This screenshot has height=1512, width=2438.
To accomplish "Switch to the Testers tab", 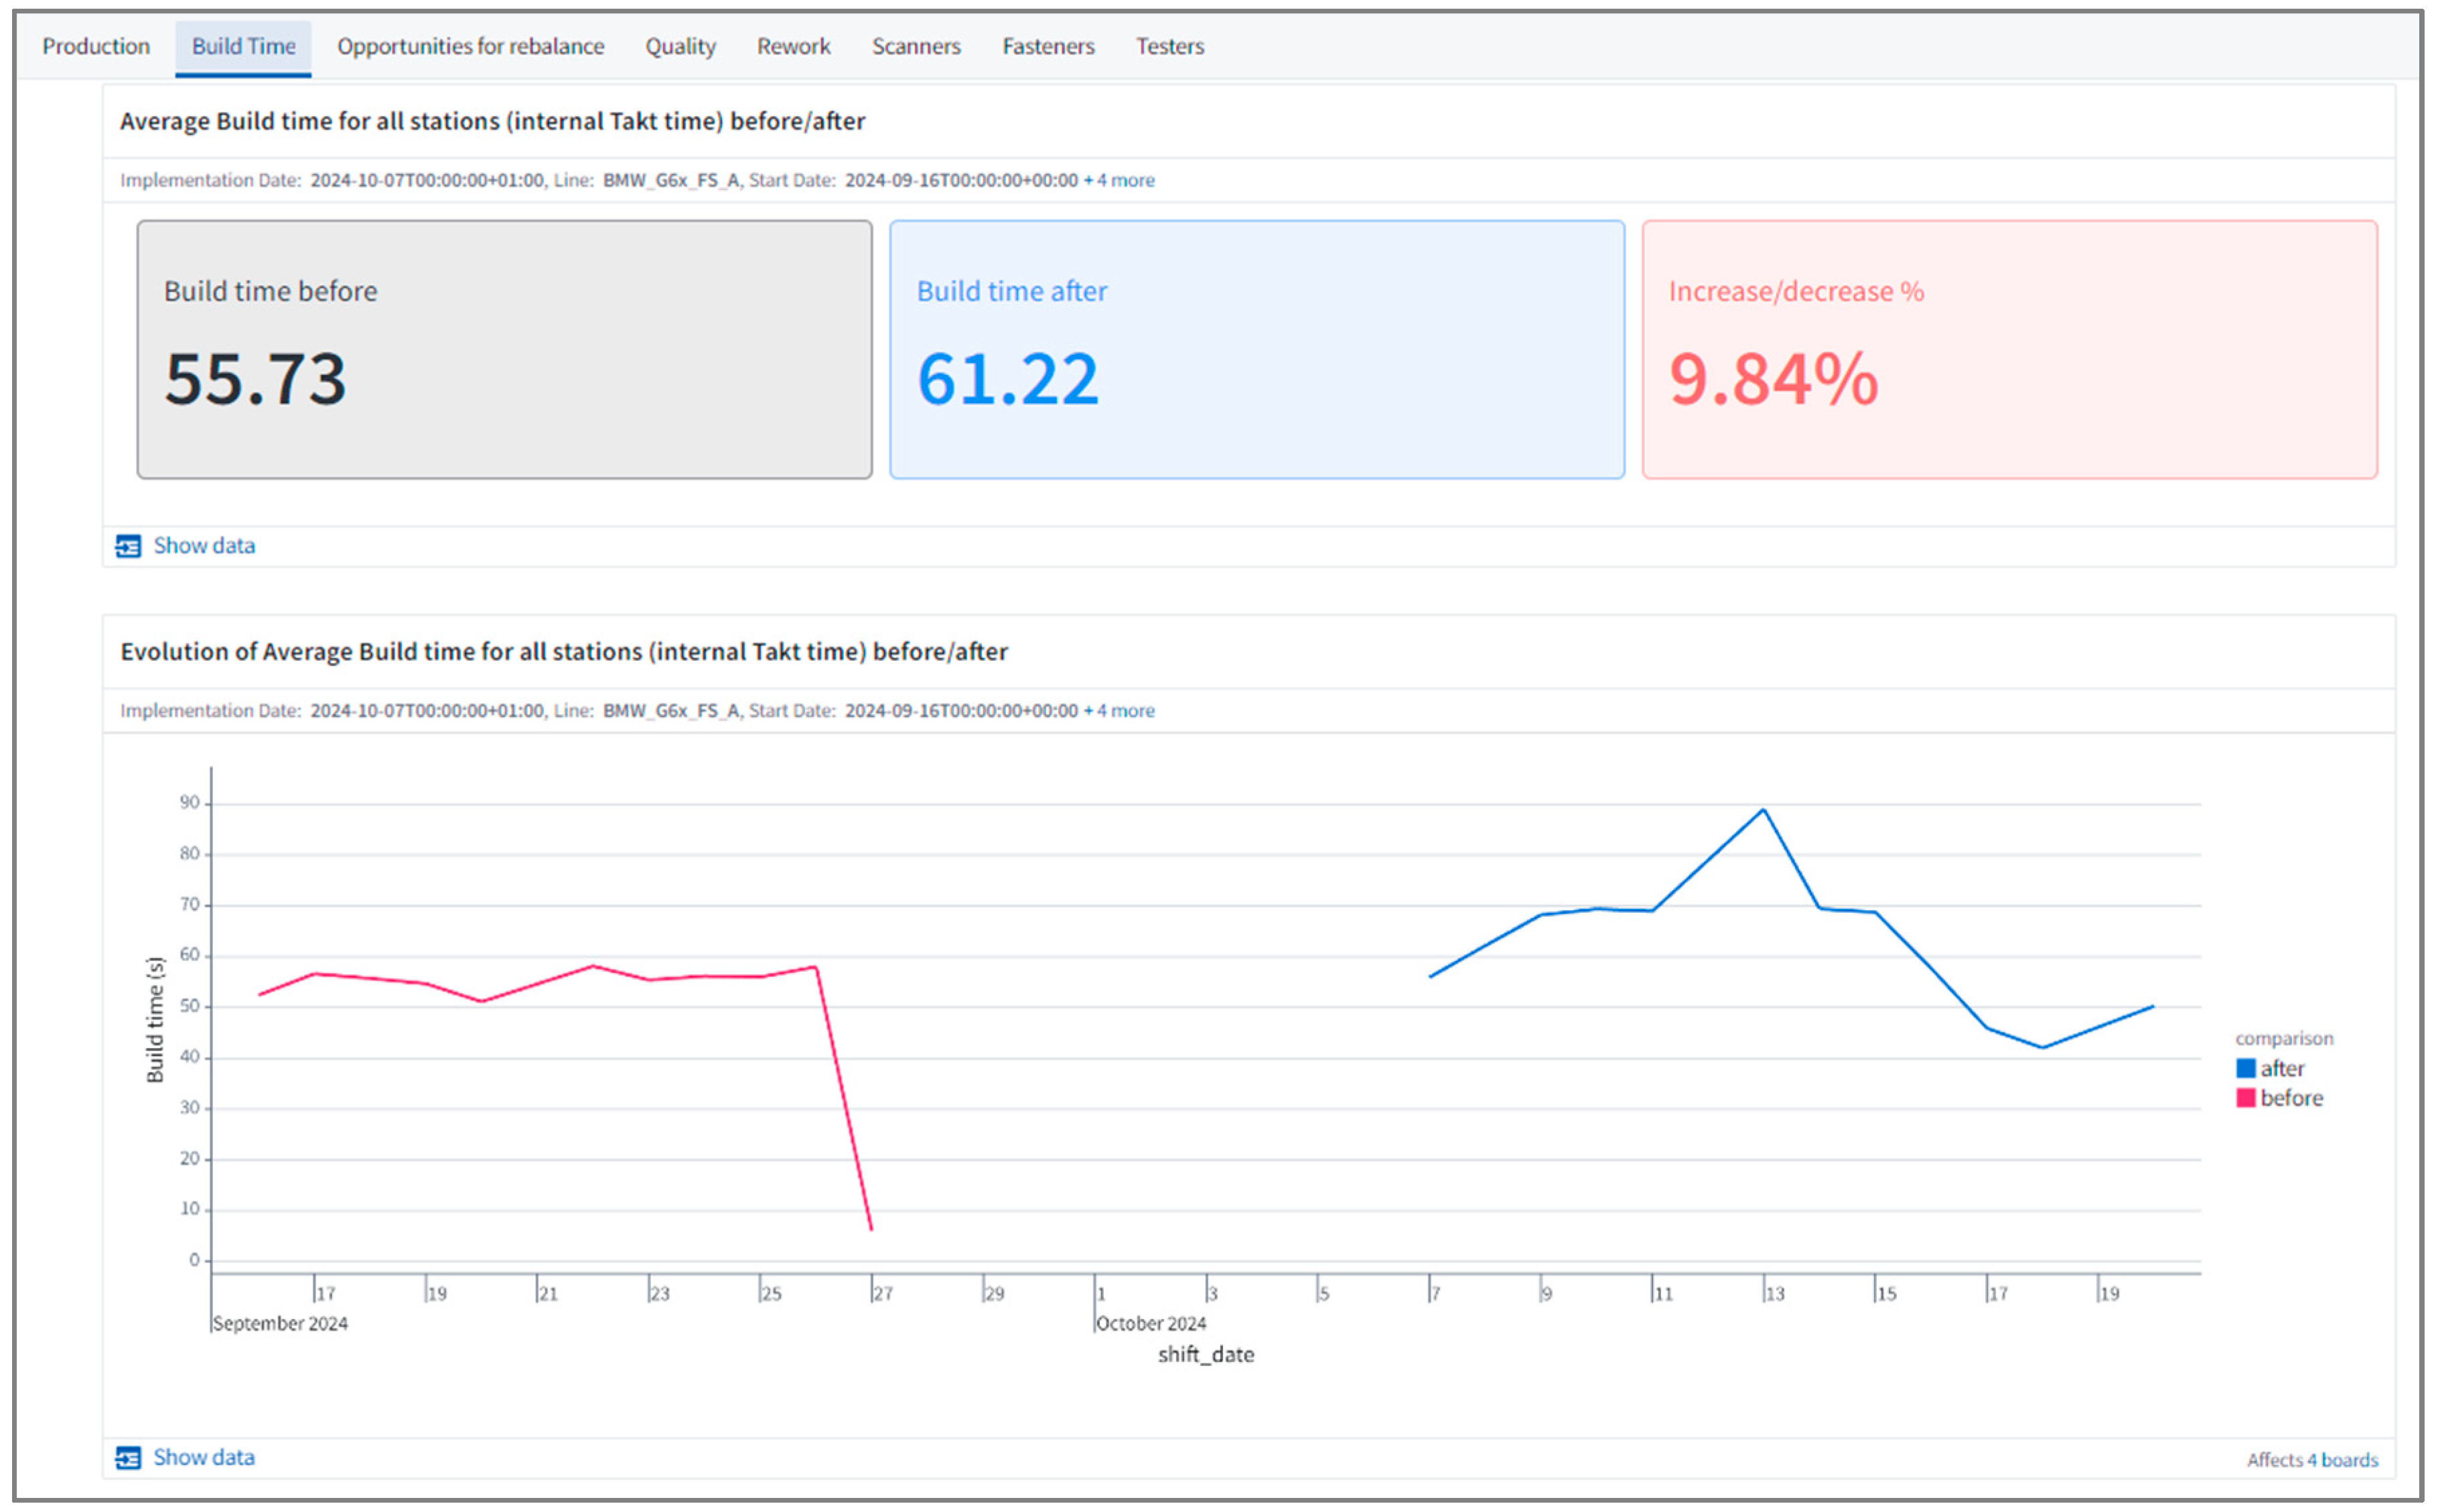I will pyautogui.click(x=1169, y=46).
